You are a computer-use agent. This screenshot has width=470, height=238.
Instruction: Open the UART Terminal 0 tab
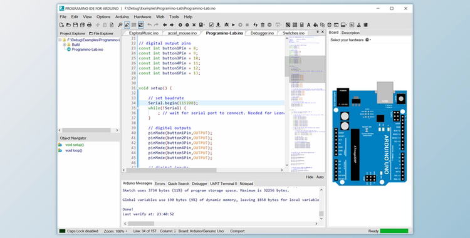coord(223,184)
